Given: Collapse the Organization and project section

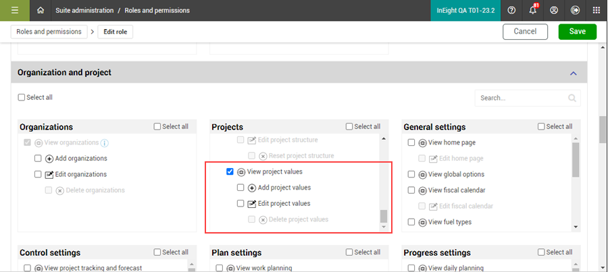Looking at the screenshot, I should (x=574, y=73).
